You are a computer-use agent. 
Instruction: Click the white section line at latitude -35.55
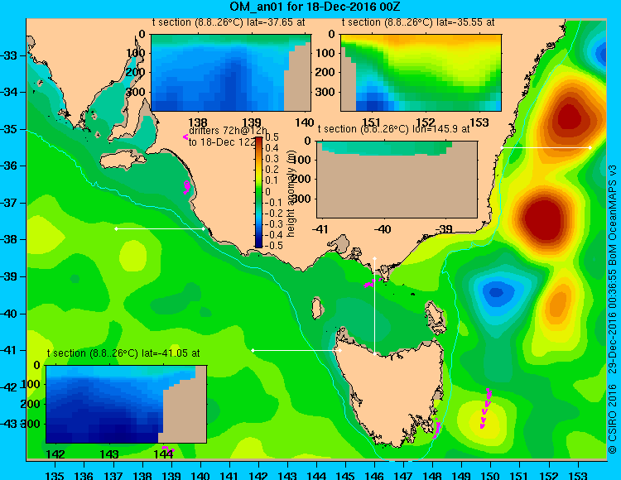(546, 147)
